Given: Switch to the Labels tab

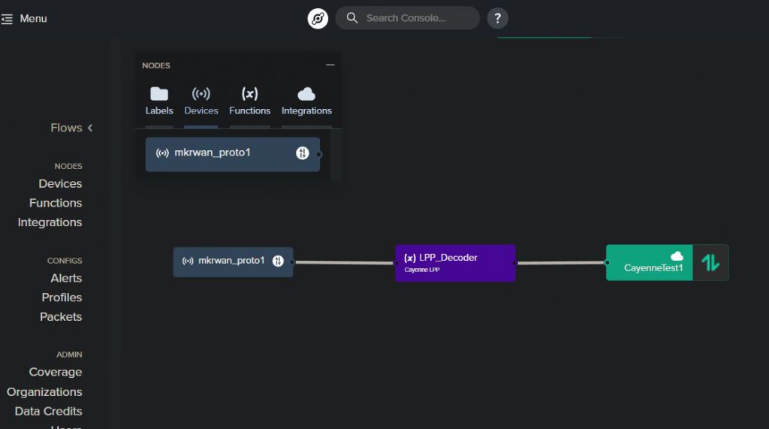Looking at the screenshot, I should [159, 101].
